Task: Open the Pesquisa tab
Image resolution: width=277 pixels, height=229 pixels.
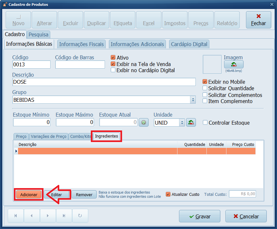Action: tap(38, 34)
